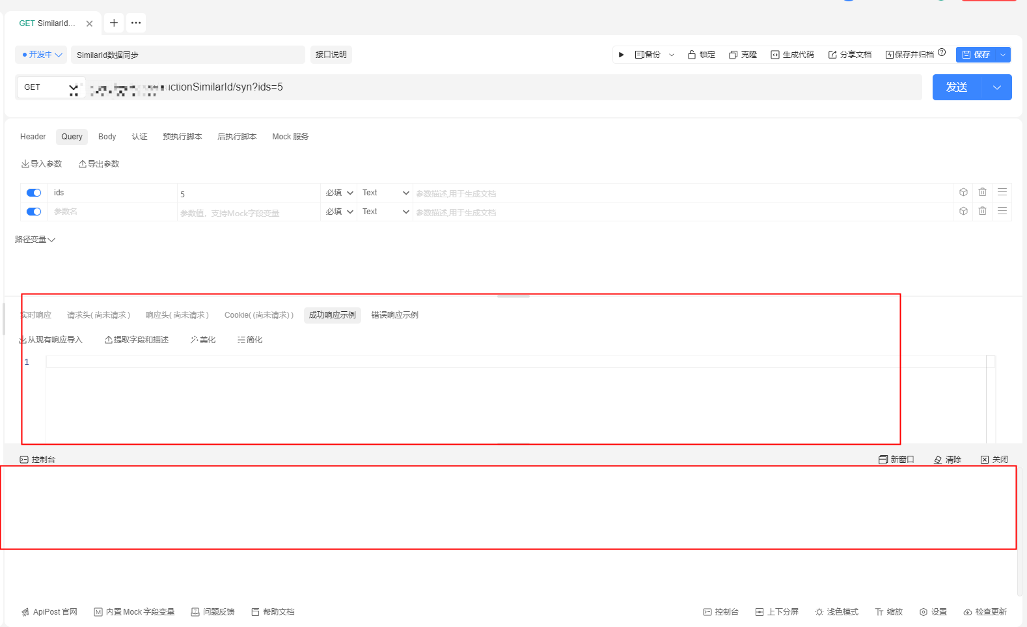Open the 开发中 status dropdown
The width and height of the screenshot is (1027, 627).
point(42,55)
